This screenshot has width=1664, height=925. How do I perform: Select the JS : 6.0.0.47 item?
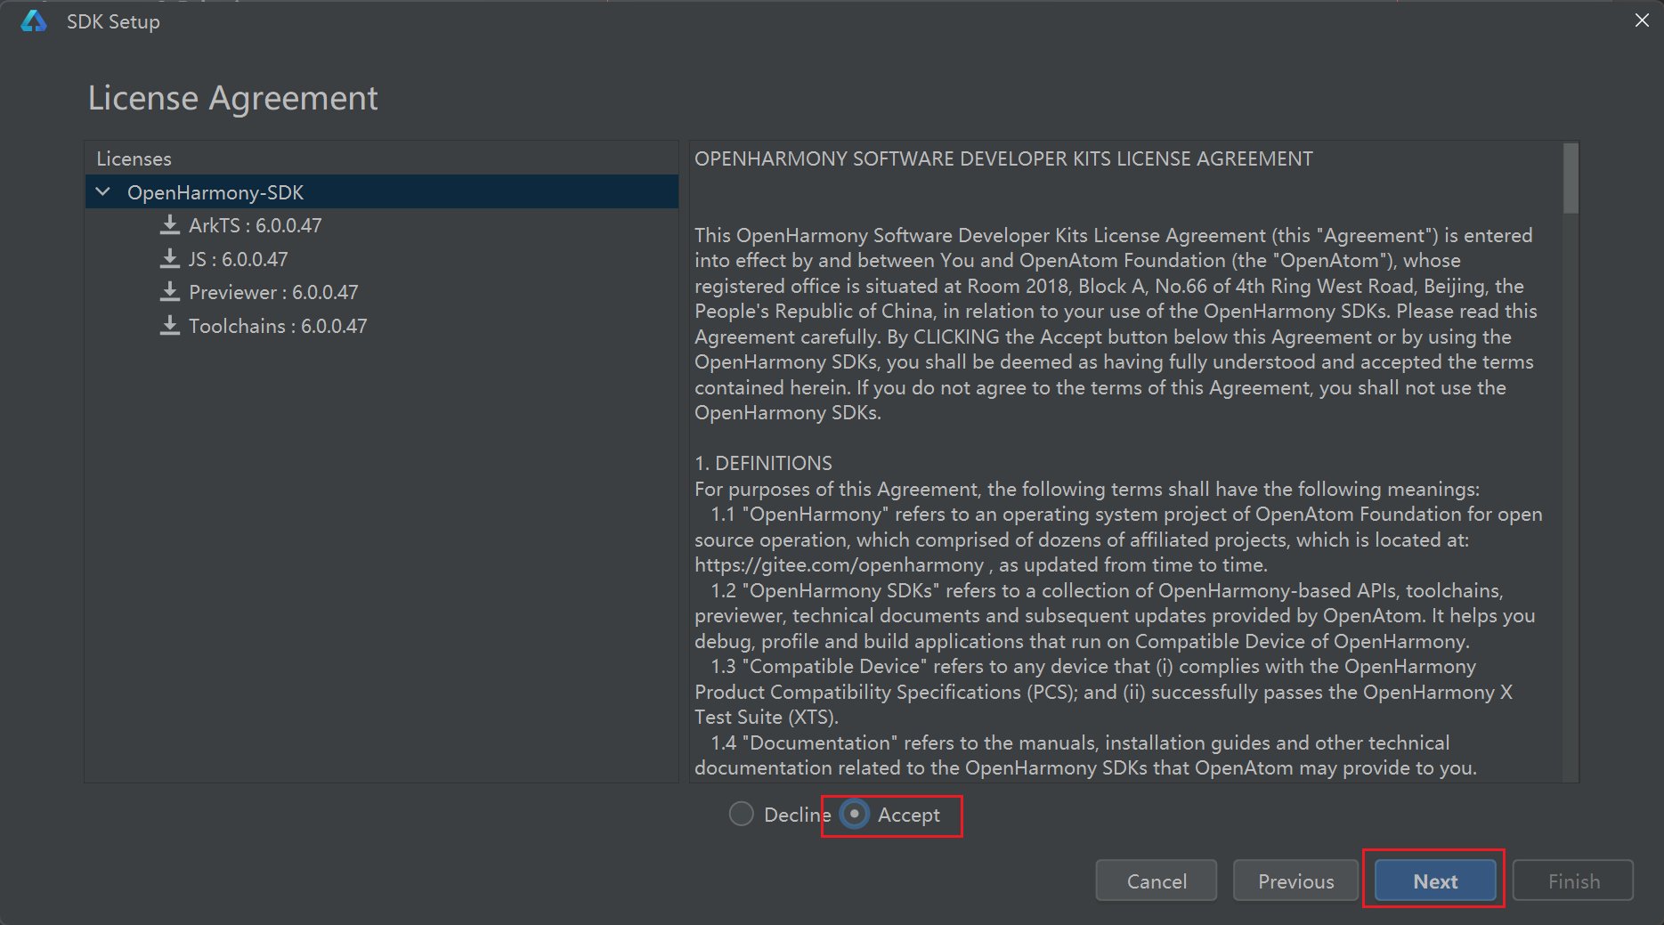pyautogui.click(x=238, y=259)
